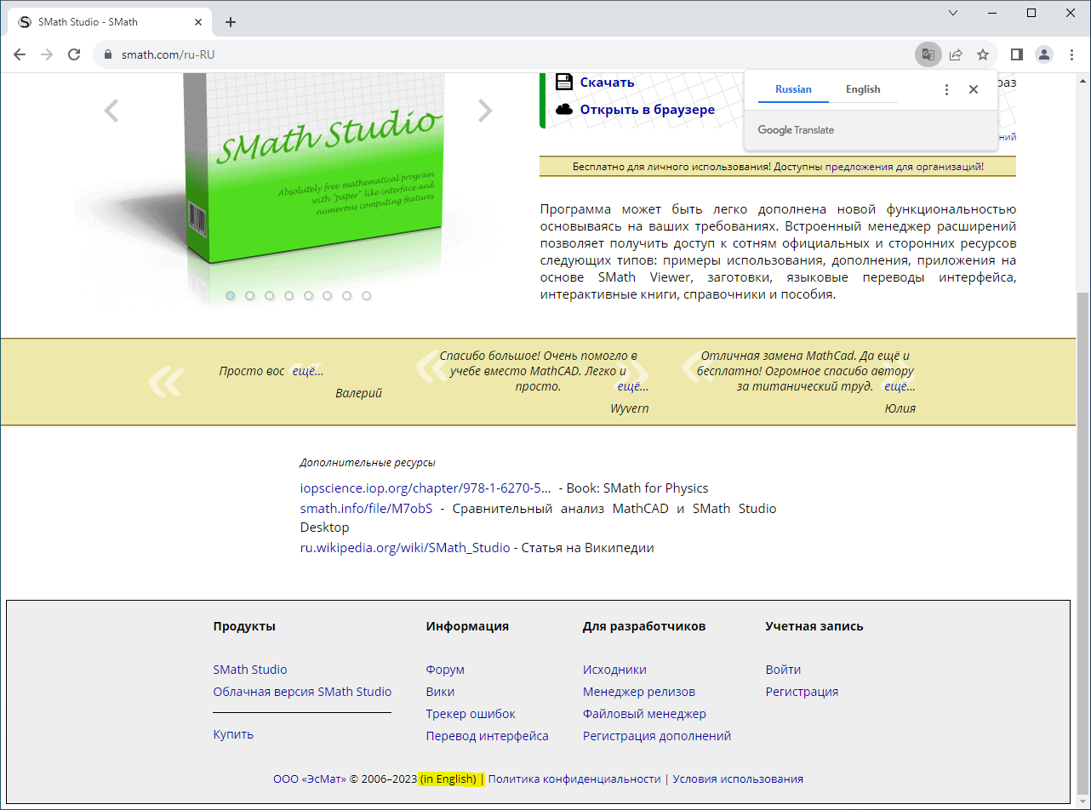Screen dimensions: 1091x810
Task: Bookmark this page with the star icon
Action: click(983, 54)
